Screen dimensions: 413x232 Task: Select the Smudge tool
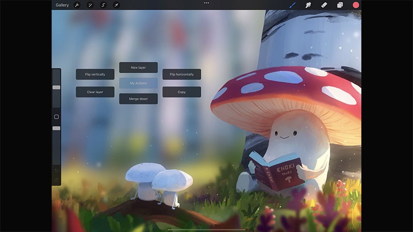308,5
